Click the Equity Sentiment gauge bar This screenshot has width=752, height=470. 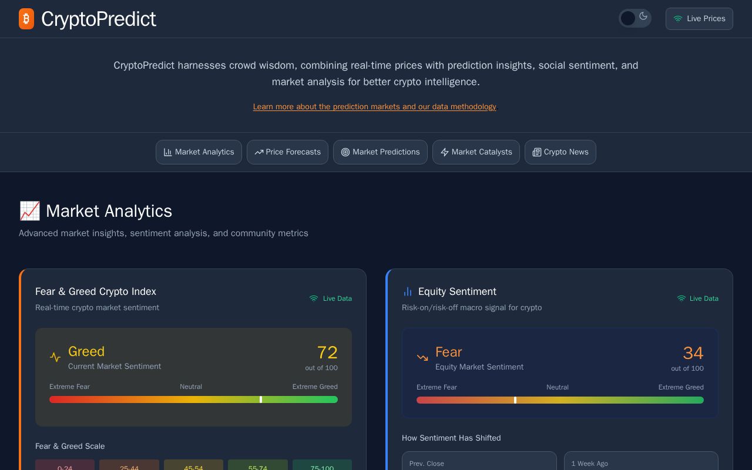pos(560,400)
